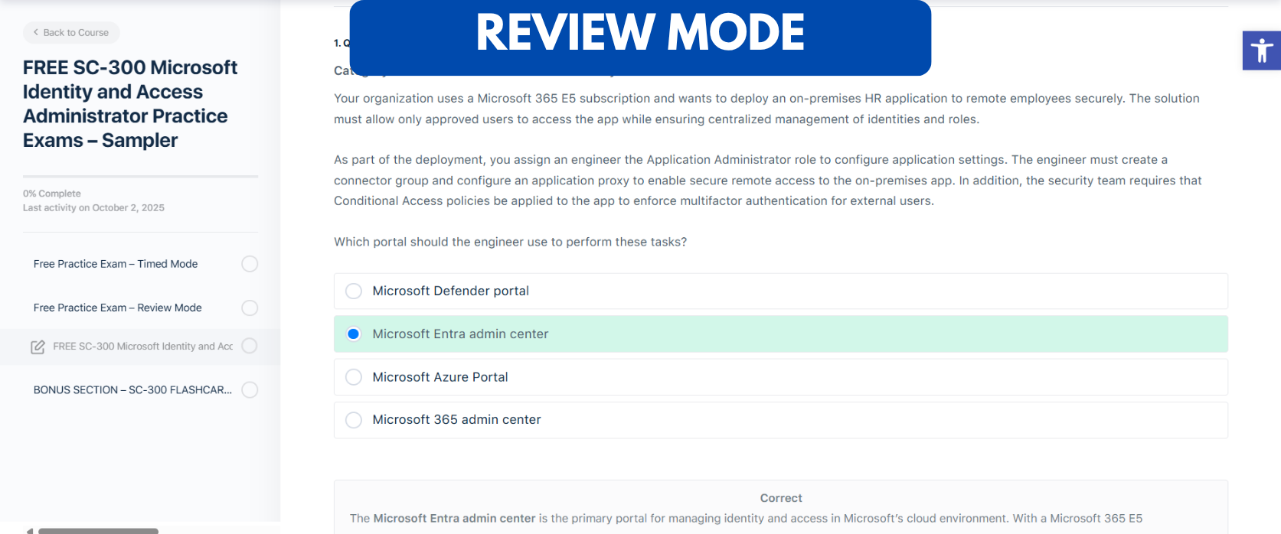Screen dimensions: 1281x534
Task: Open the accessibility options widget
Action: point(1260,50)
